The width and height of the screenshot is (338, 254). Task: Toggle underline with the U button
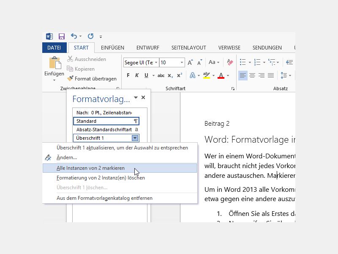(x=146, y=75)
